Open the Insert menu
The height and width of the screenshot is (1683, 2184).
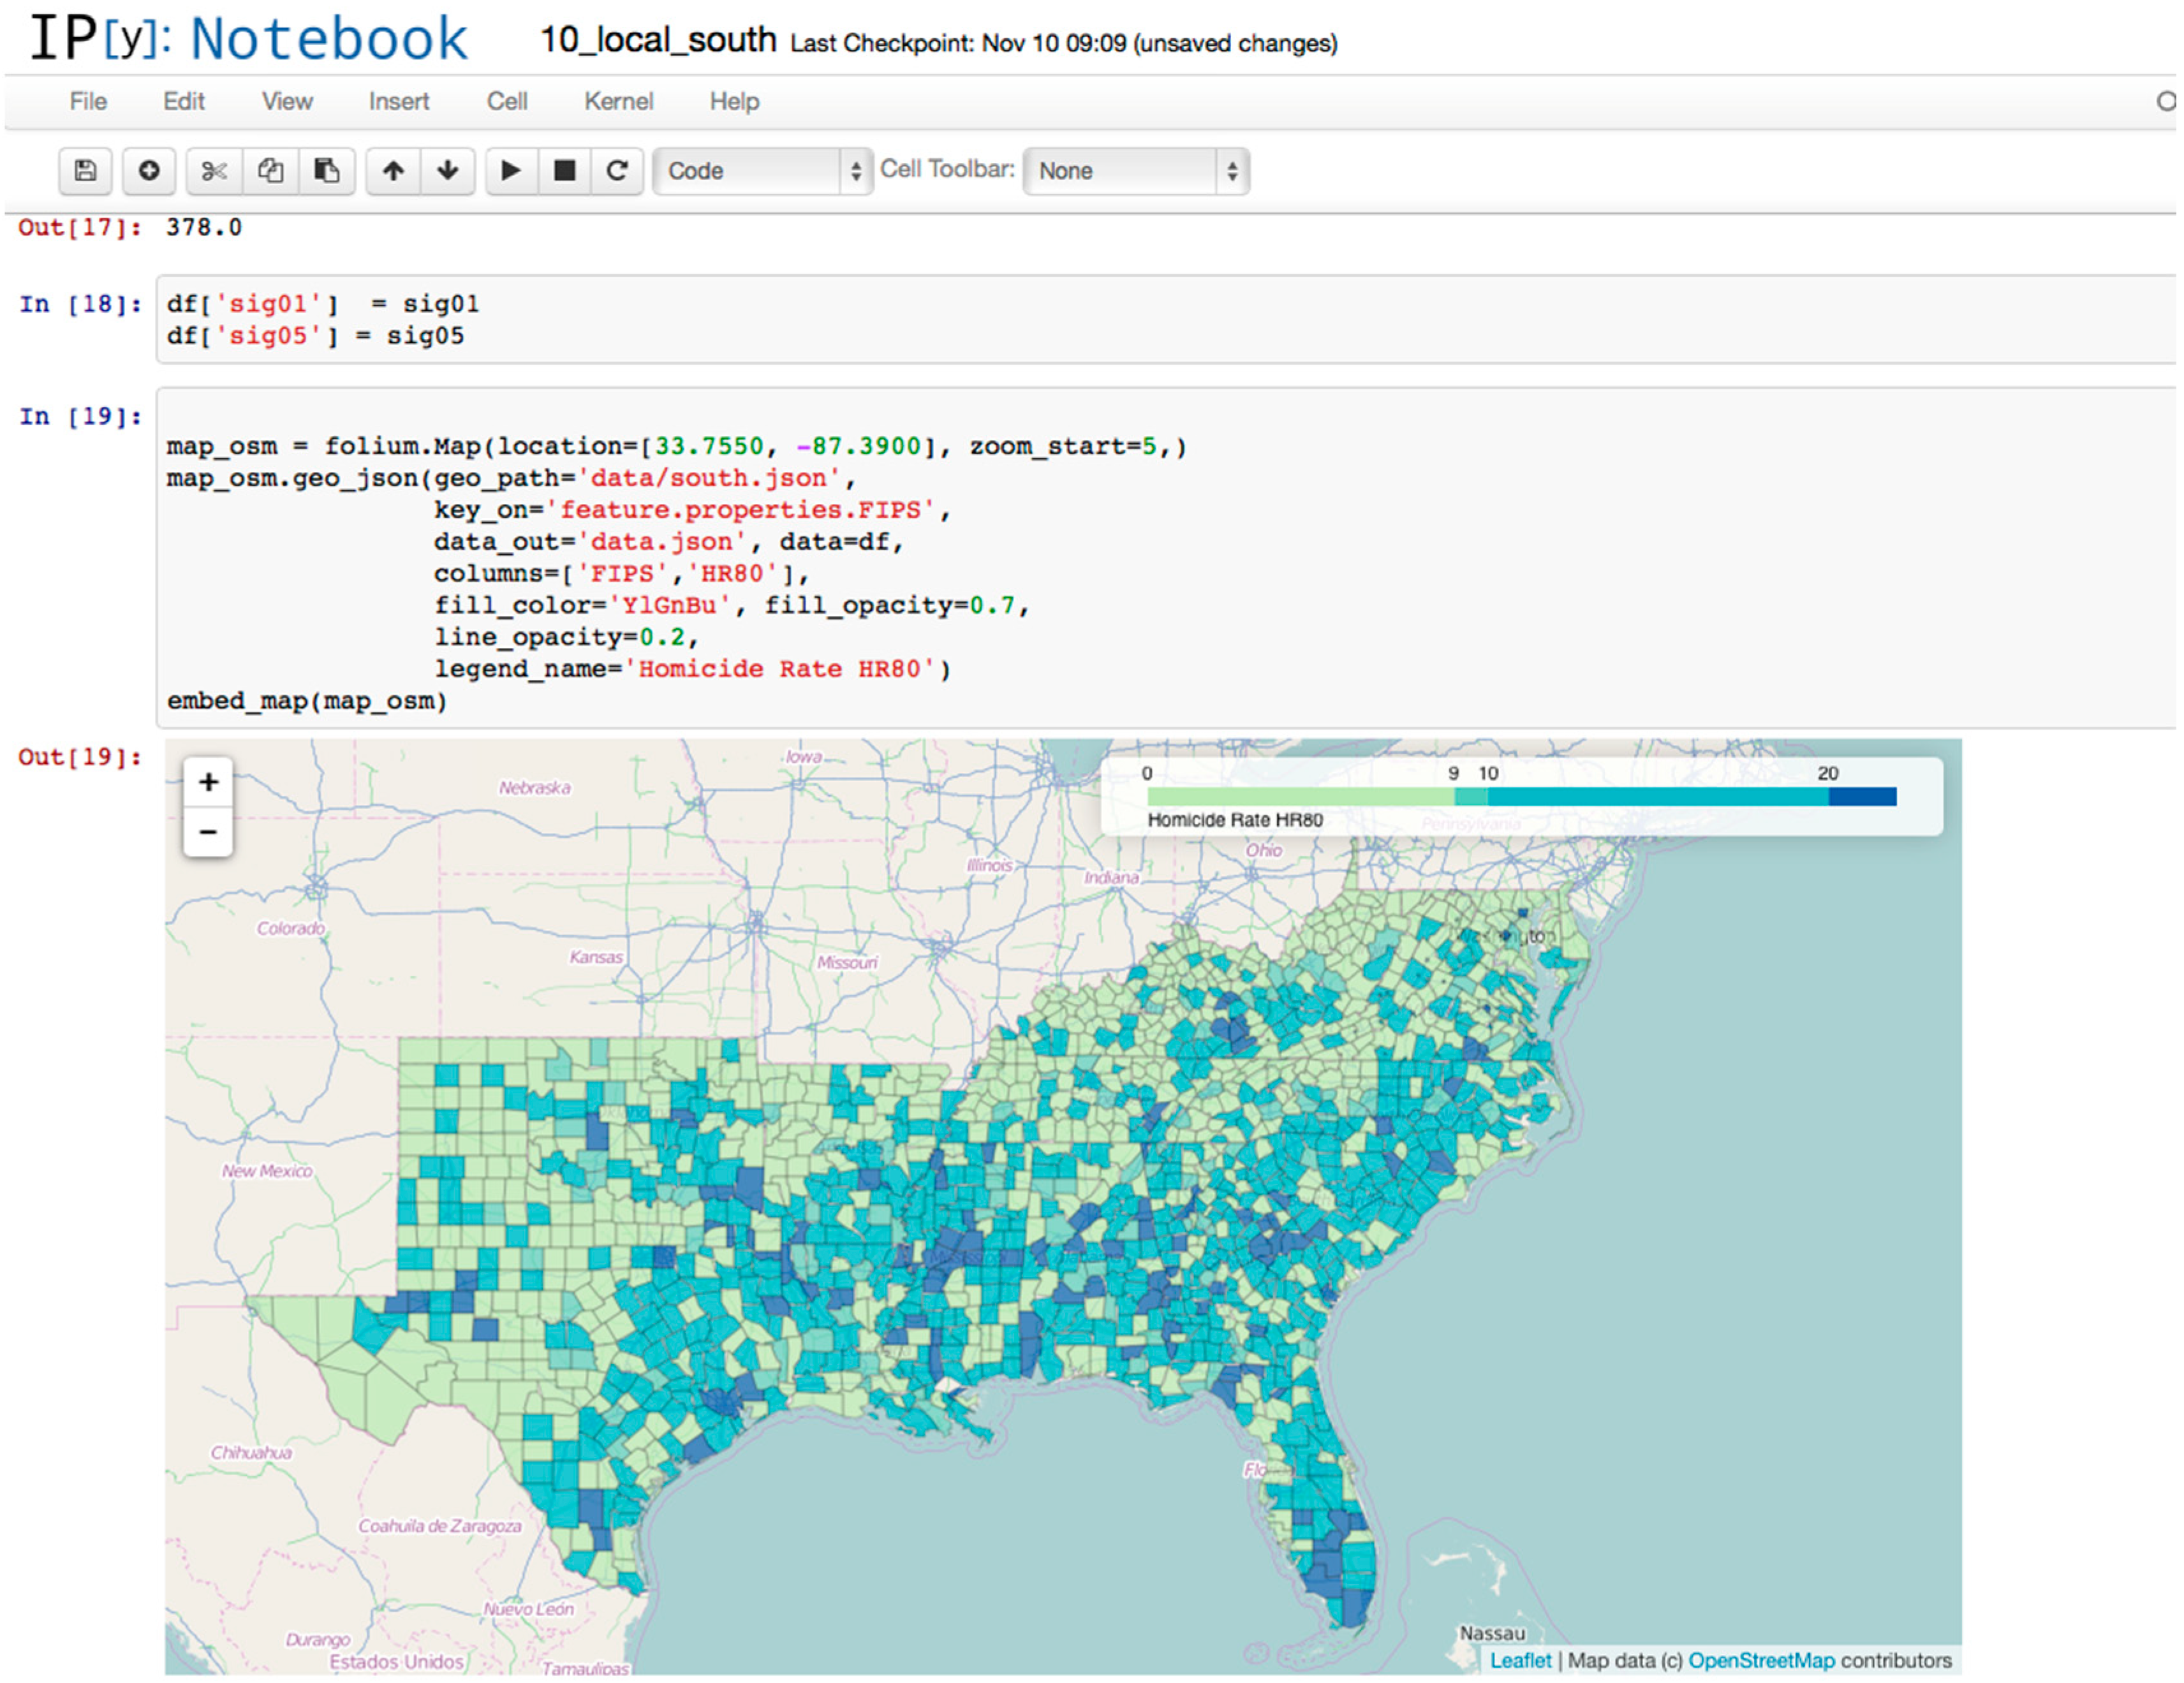click(x=398, y=101)
